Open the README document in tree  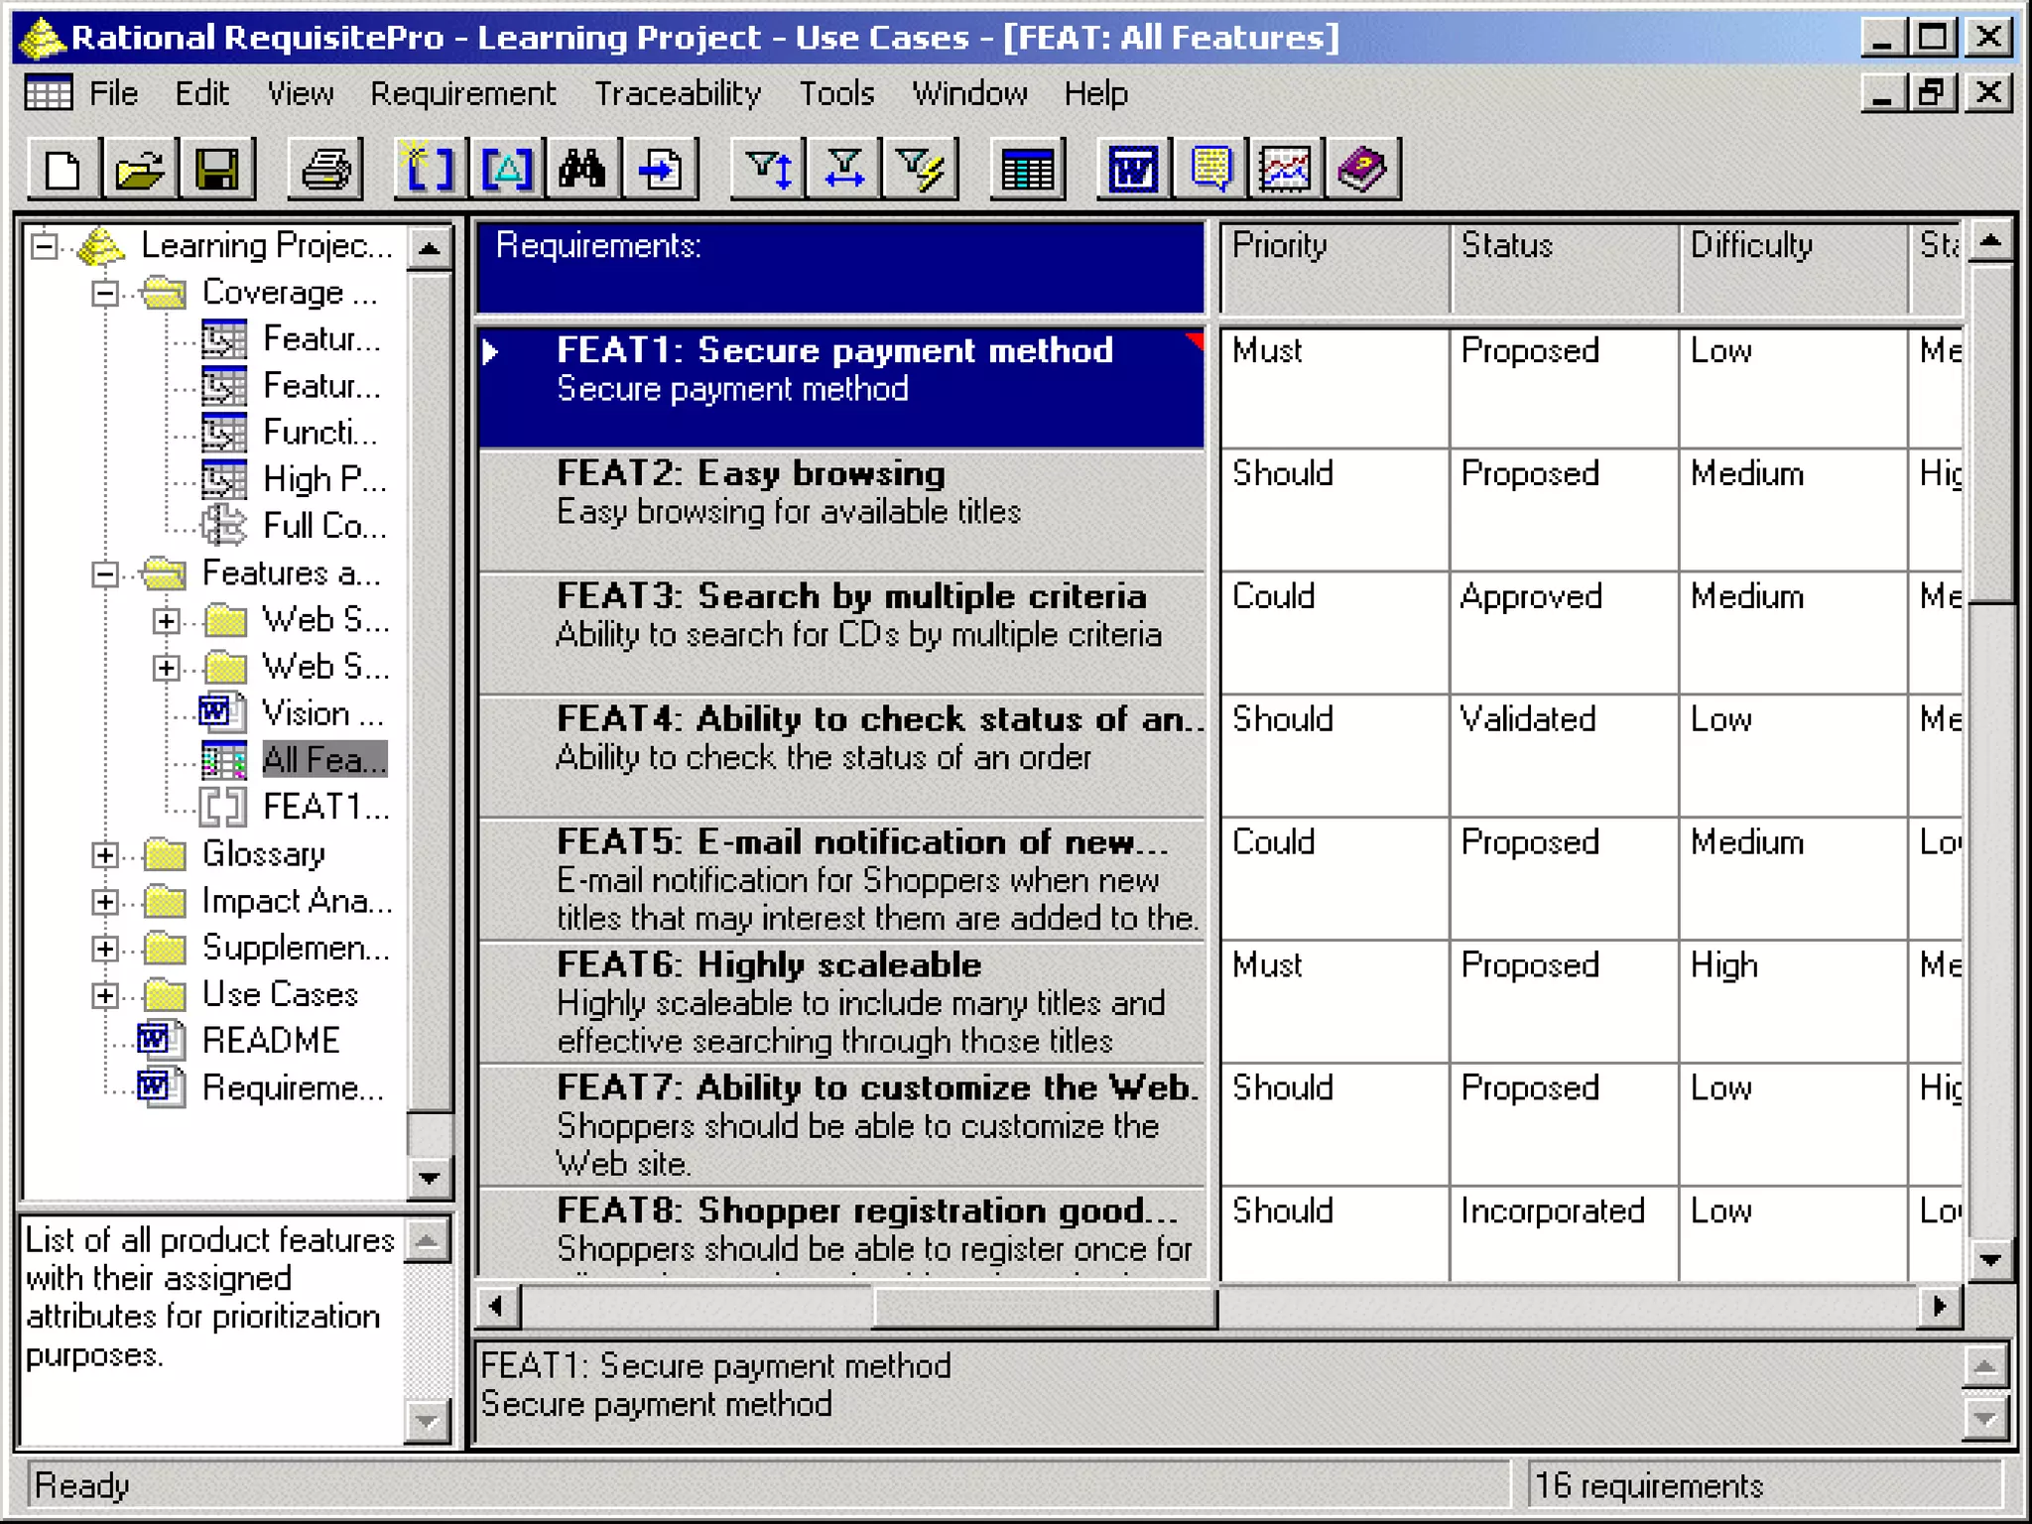point(270,1041)
